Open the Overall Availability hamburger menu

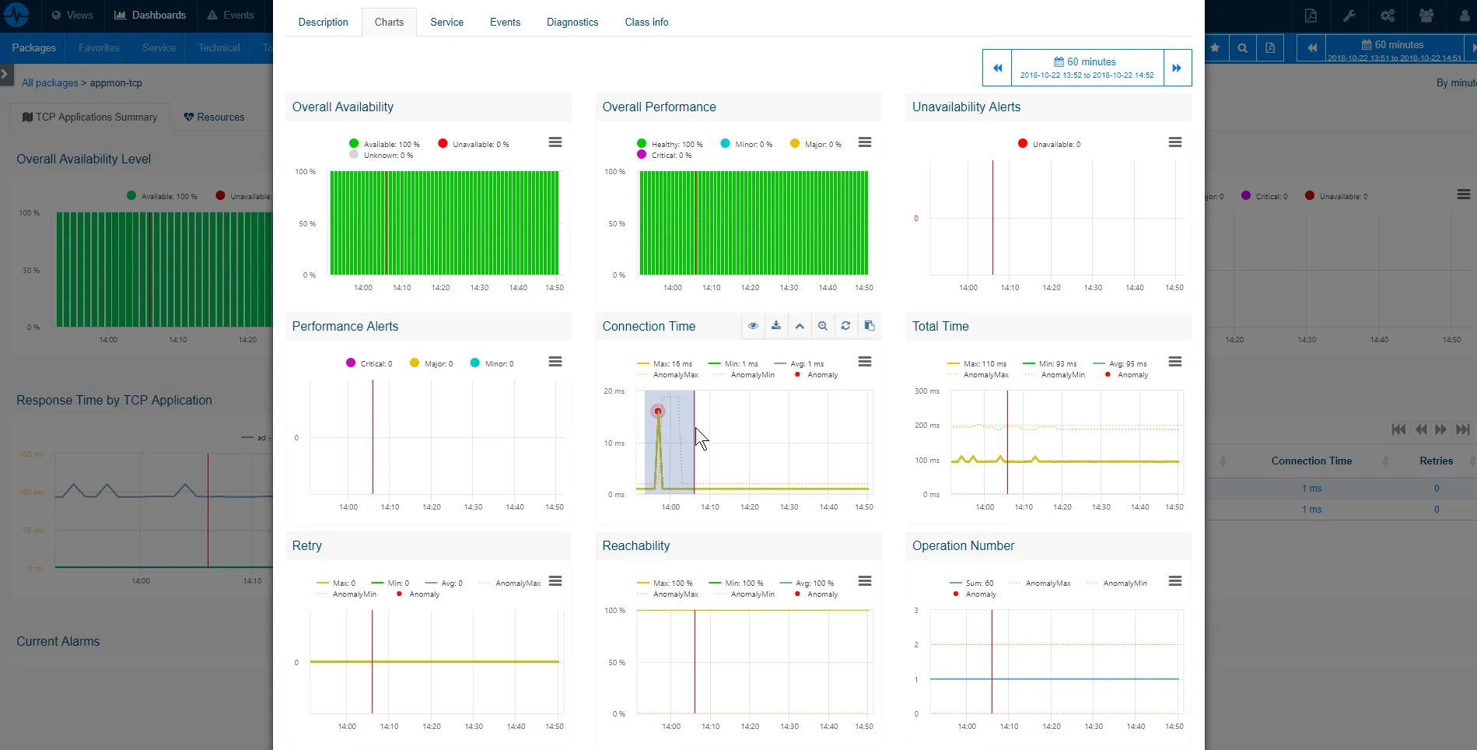555,142
